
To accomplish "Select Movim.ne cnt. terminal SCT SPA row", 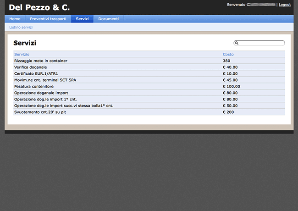I will click(x=45, y=80).
